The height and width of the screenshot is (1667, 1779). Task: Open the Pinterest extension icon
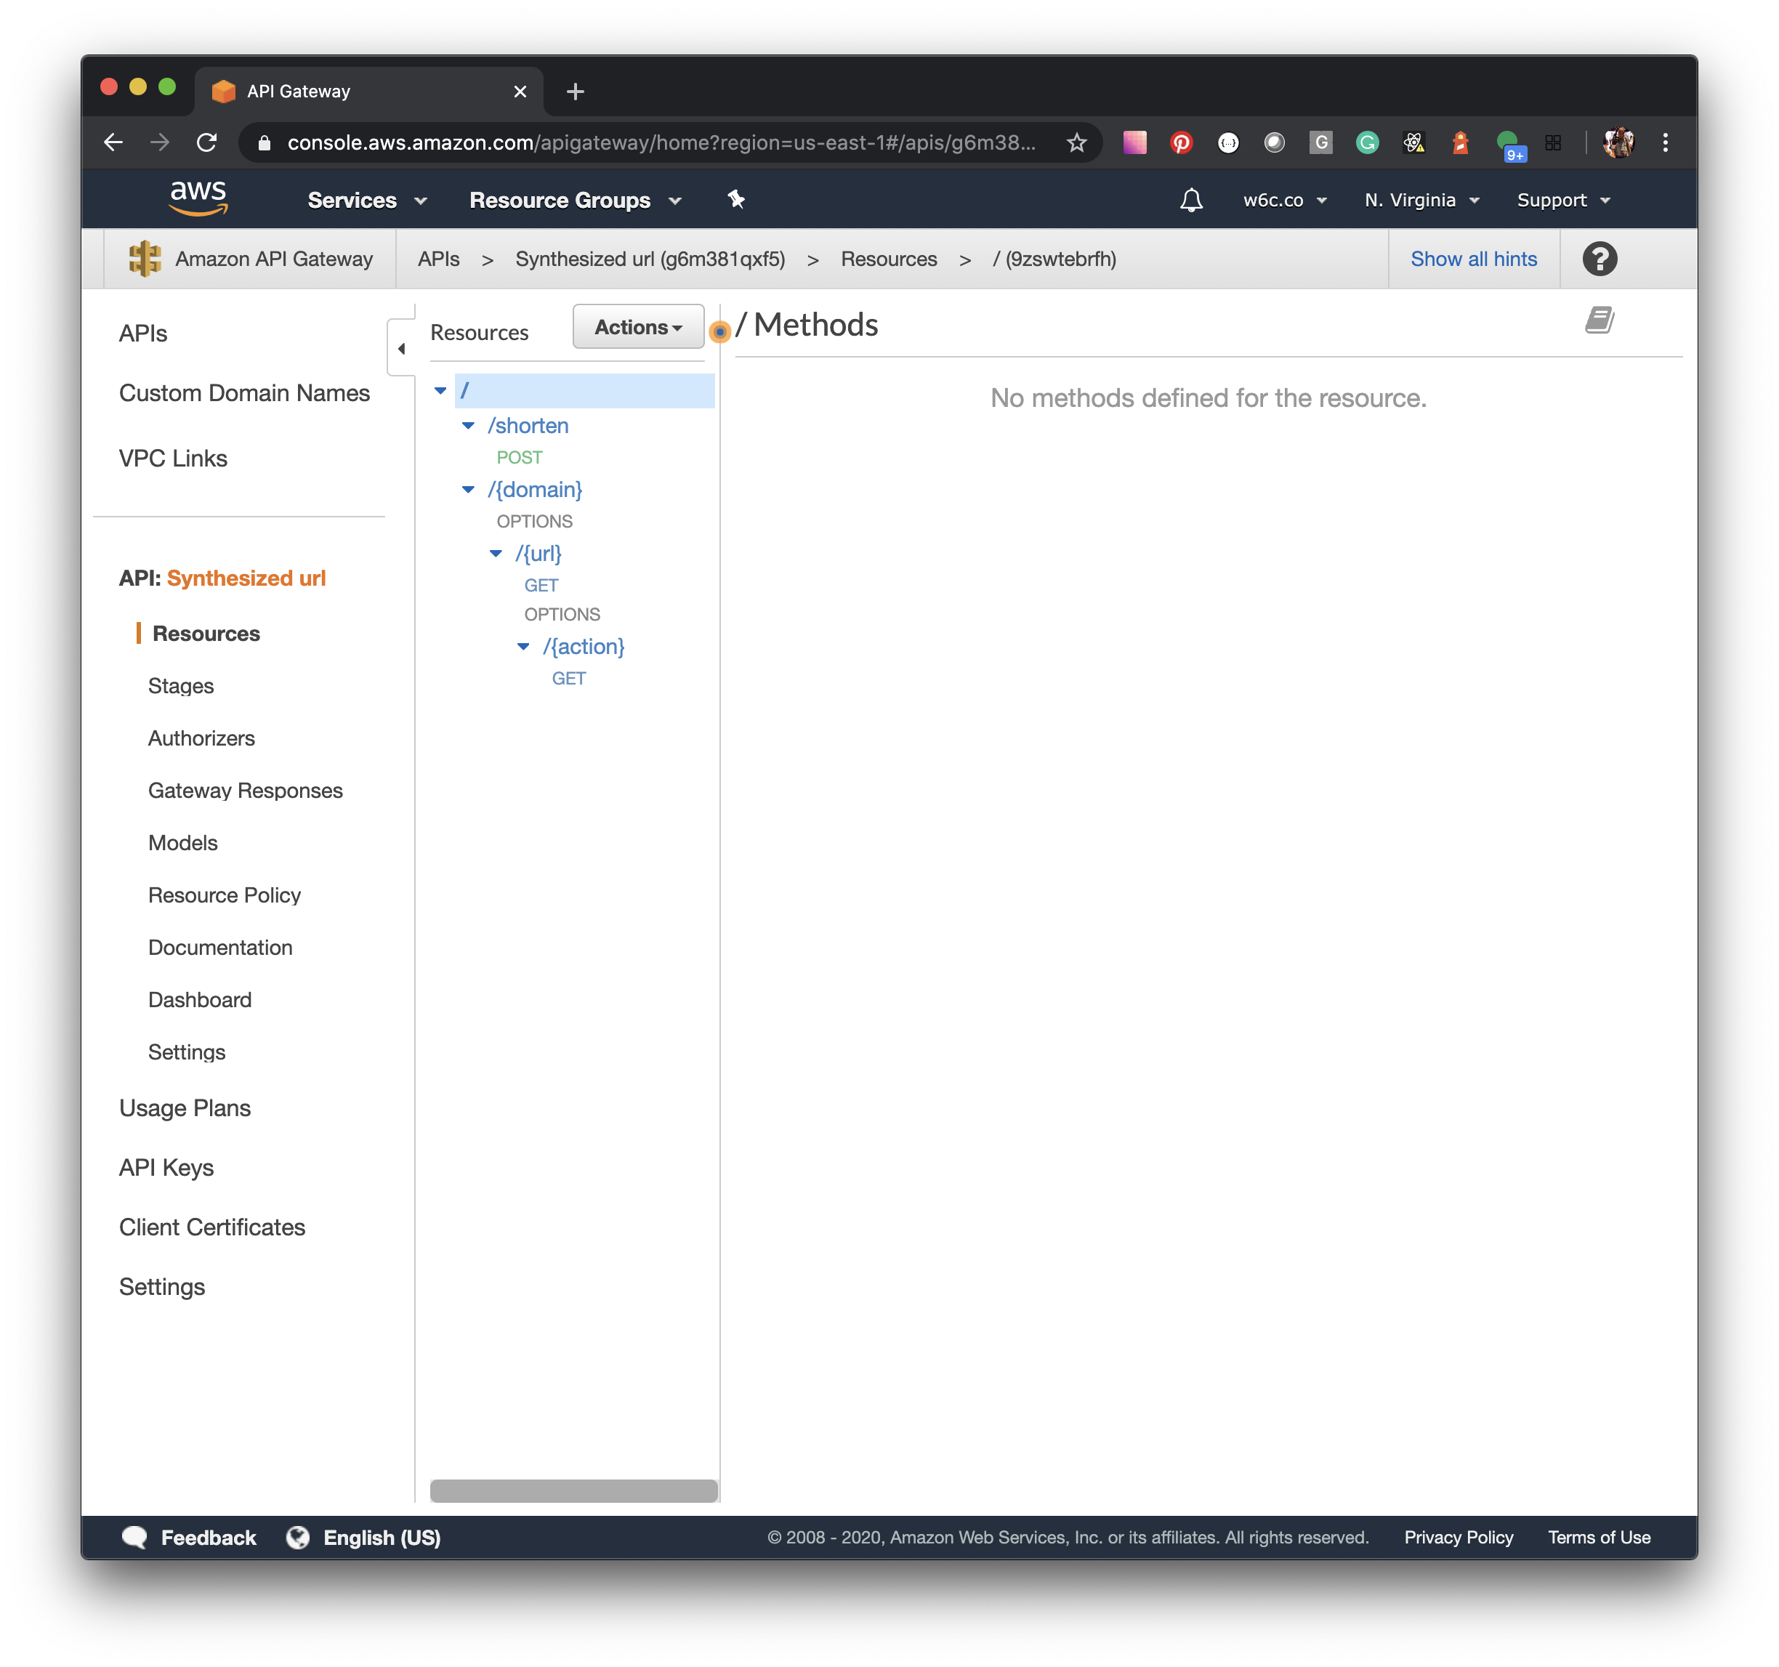click(x=1180, y=142)
